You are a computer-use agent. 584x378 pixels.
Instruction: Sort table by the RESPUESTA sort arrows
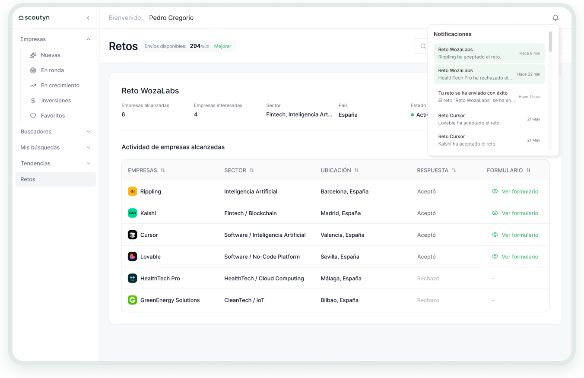point(454,170)
